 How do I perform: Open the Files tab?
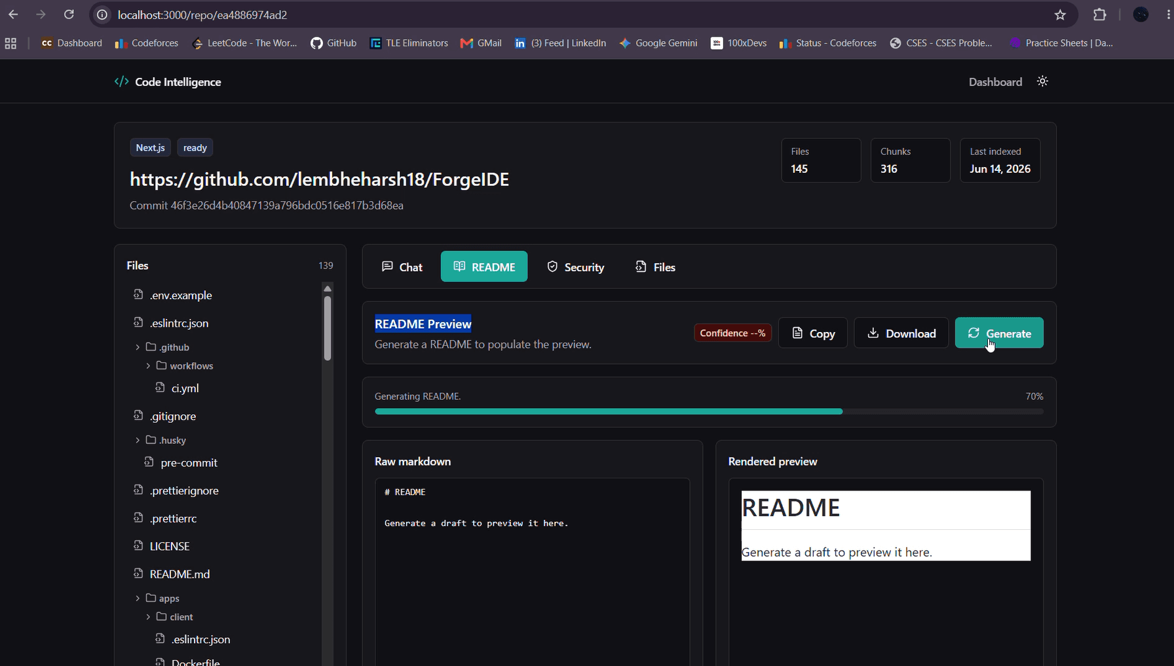[655, 267]
